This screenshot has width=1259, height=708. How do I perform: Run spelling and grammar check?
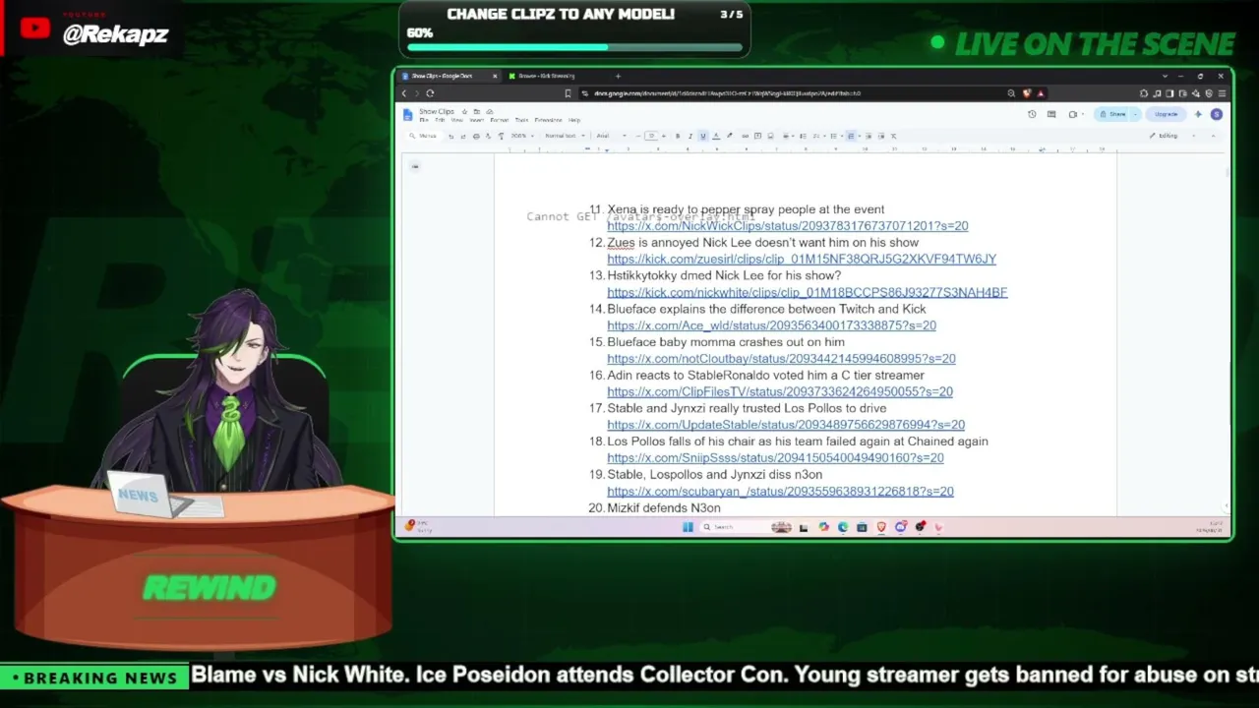tap(488, 136)
